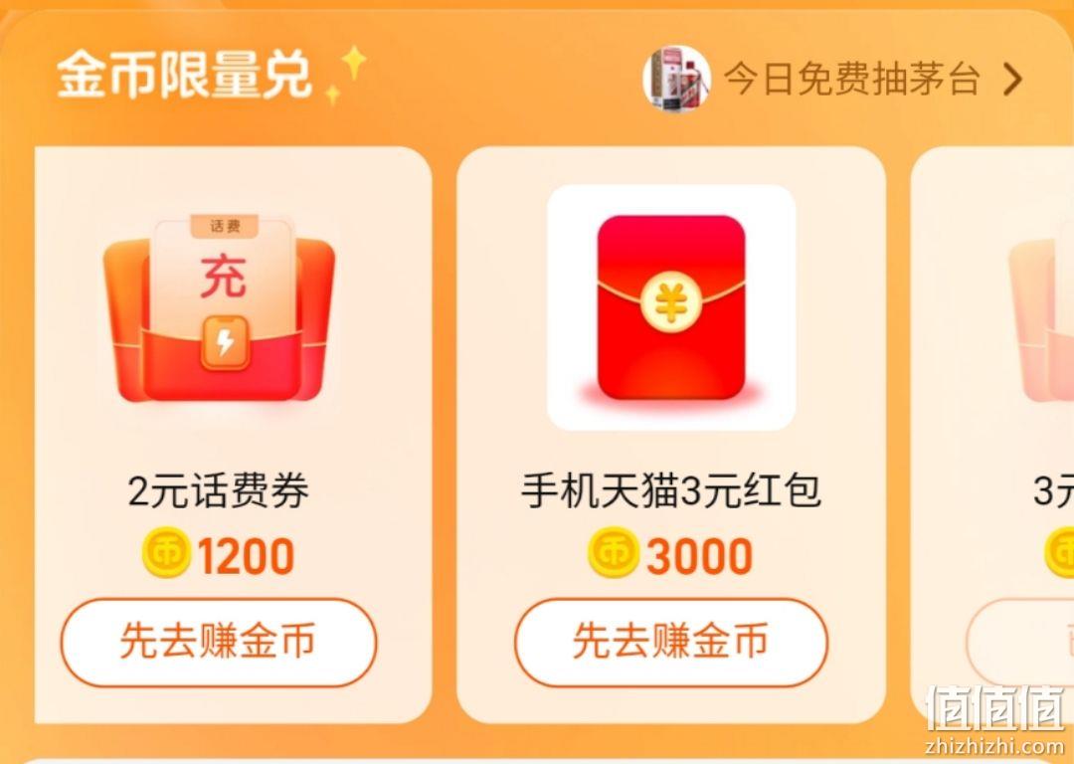Click 先去赚金币 under 手机天猫3元红包
The image size is (1074, 764).
point(671,642)
